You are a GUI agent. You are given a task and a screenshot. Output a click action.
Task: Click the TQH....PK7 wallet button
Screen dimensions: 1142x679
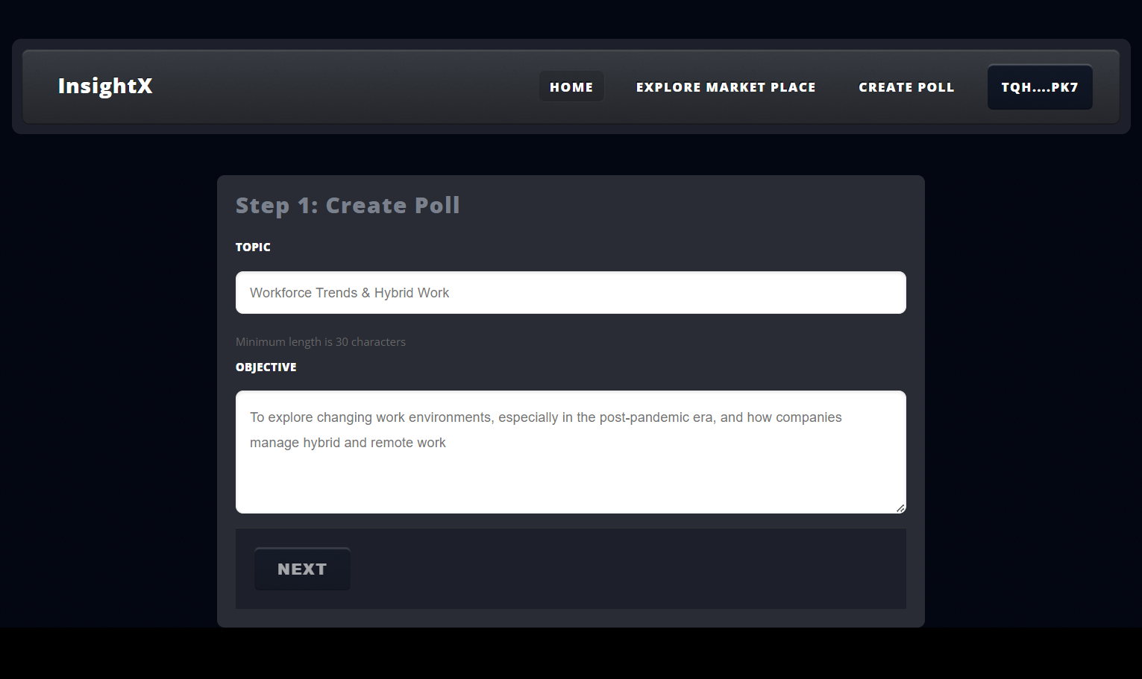pos(1040,87)
